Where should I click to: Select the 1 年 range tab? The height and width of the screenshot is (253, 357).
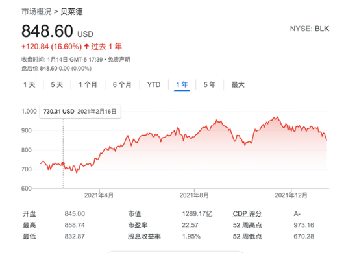pyautogui.click(x=182, y=84)
